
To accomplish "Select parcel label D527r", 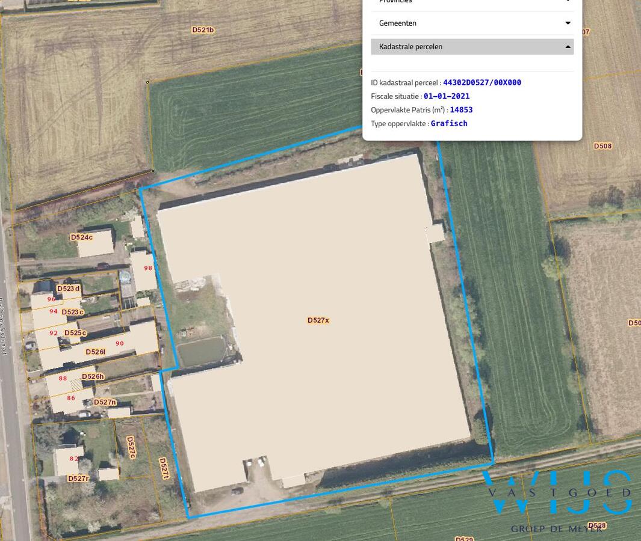I will (78, 478).
